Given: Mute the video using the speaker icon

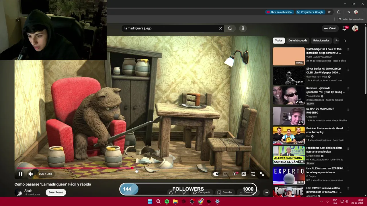Looking at the screenshot, I should 30,174.
